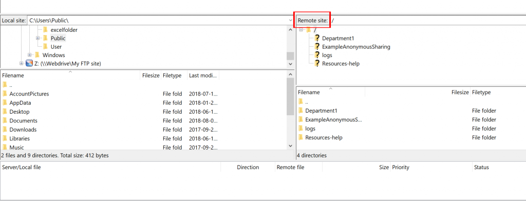Click the question mark icon beside Resources-help
The image size is (526, 201).
click(x=316, y=63)
